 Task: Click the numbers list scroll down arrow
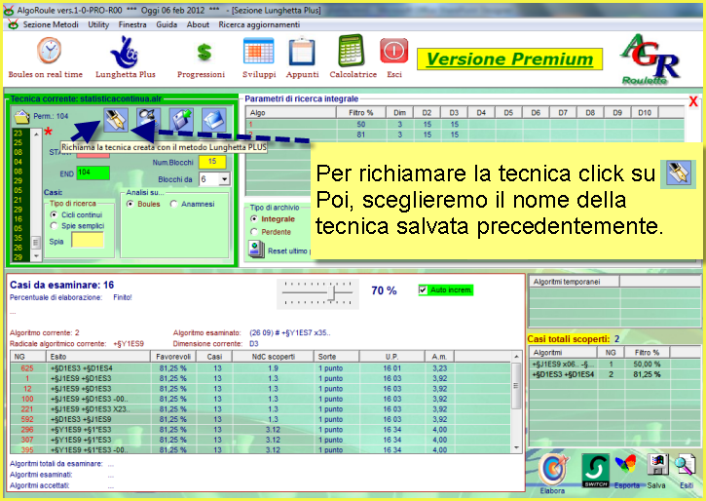click(36, 256)
